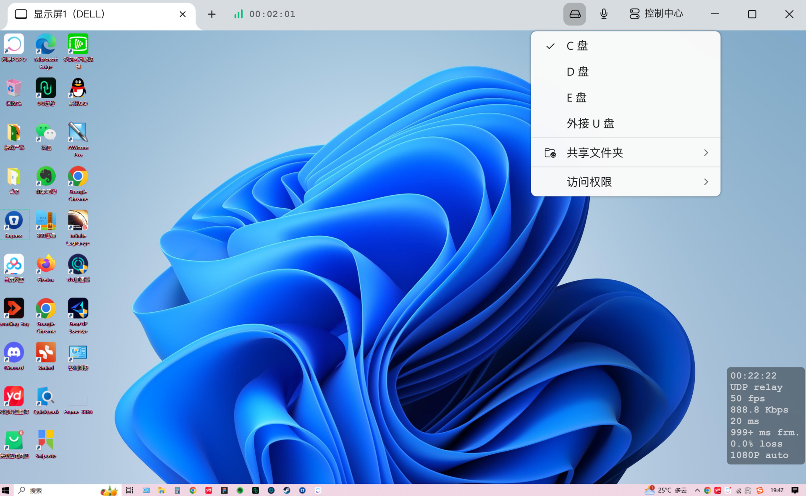Click the network wifi tray icon
The width and height of the screenshot is (806, 496).
point(738,490)
